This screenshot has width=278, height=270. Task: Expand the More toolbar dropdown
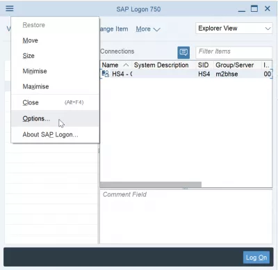148,29
